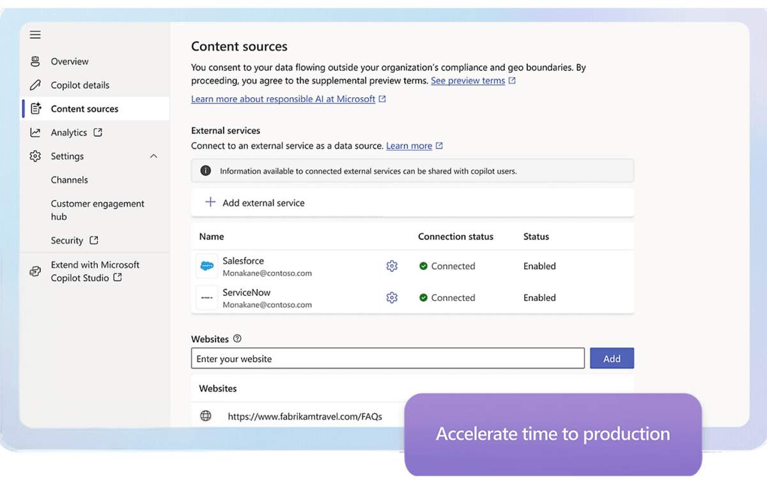Click the See preview terms link
Image resolution: width=767 pixels, height=484 pixels.
tap(468, 81)
